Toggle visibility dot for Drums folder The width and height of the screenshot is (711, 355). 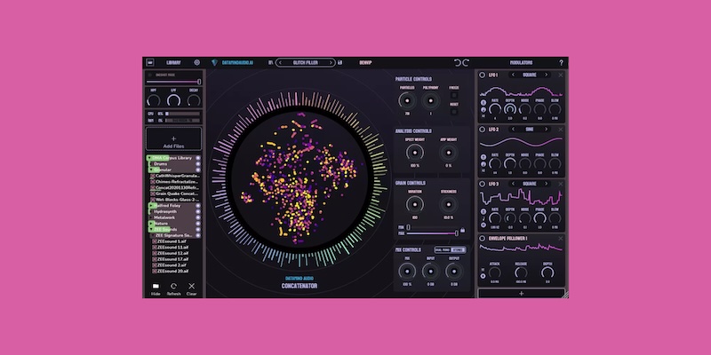pyautogui.click(x=197, y=164)
